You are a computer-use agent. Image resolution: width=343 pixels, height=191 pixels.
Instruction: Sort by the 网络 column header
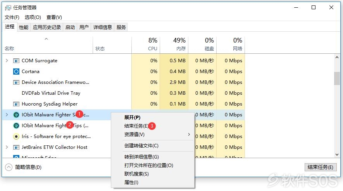click(x=231, y=45)
